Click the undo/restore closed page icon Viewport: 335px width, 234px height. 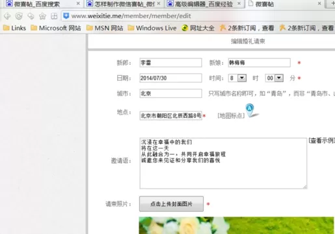[31, 16]
